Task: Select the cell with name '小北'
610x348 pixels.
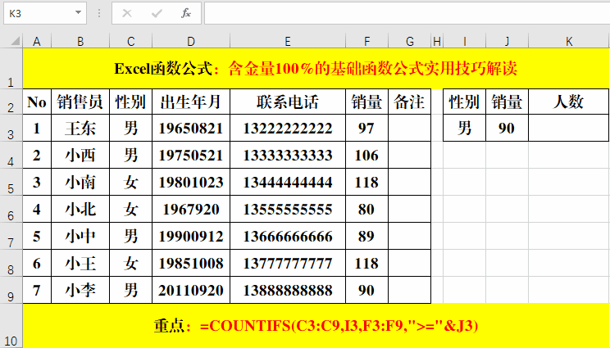Action: (x=80, y=209)
